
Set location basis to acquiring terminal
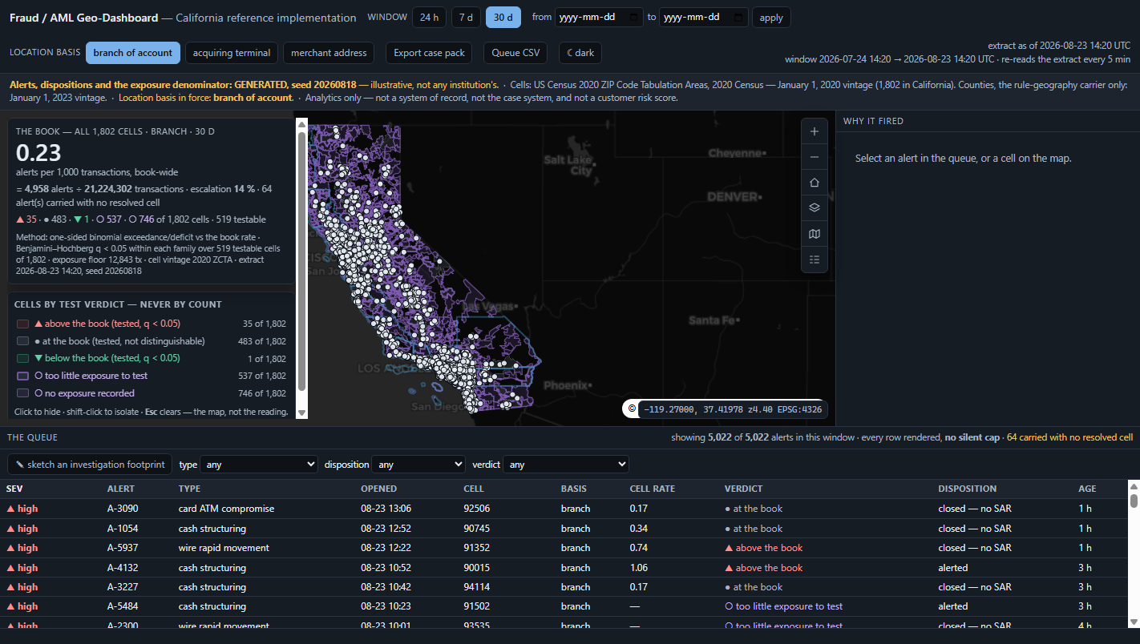click(232, 53)
